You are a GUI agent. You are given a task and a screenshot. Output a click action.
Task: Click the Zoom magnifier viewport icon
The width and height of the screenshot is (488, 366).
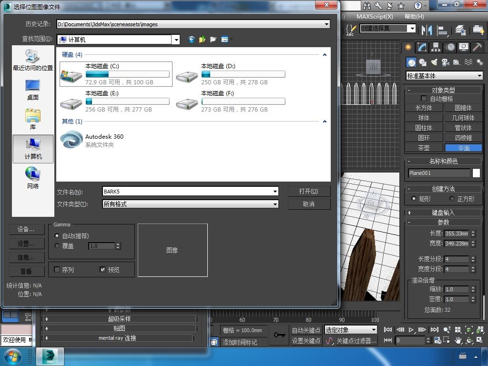click(447, 330)
